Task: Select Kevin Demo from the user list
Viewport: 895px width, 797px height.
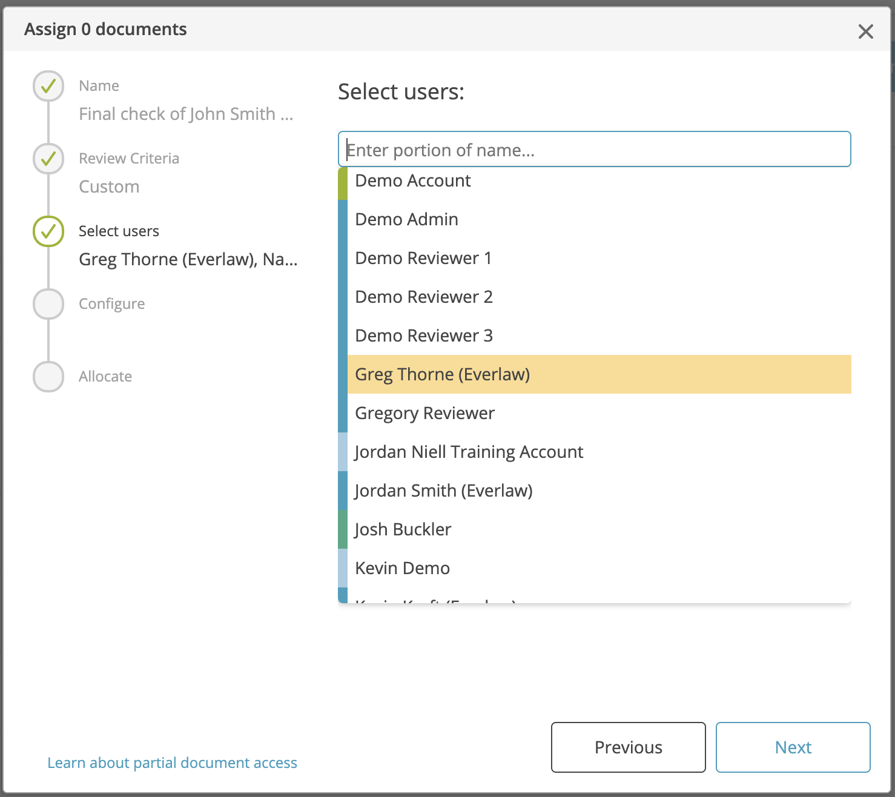Action: click(x=595, y=568)
